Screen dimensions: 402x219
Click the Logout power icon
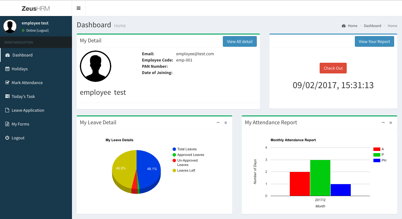point(7,138)
